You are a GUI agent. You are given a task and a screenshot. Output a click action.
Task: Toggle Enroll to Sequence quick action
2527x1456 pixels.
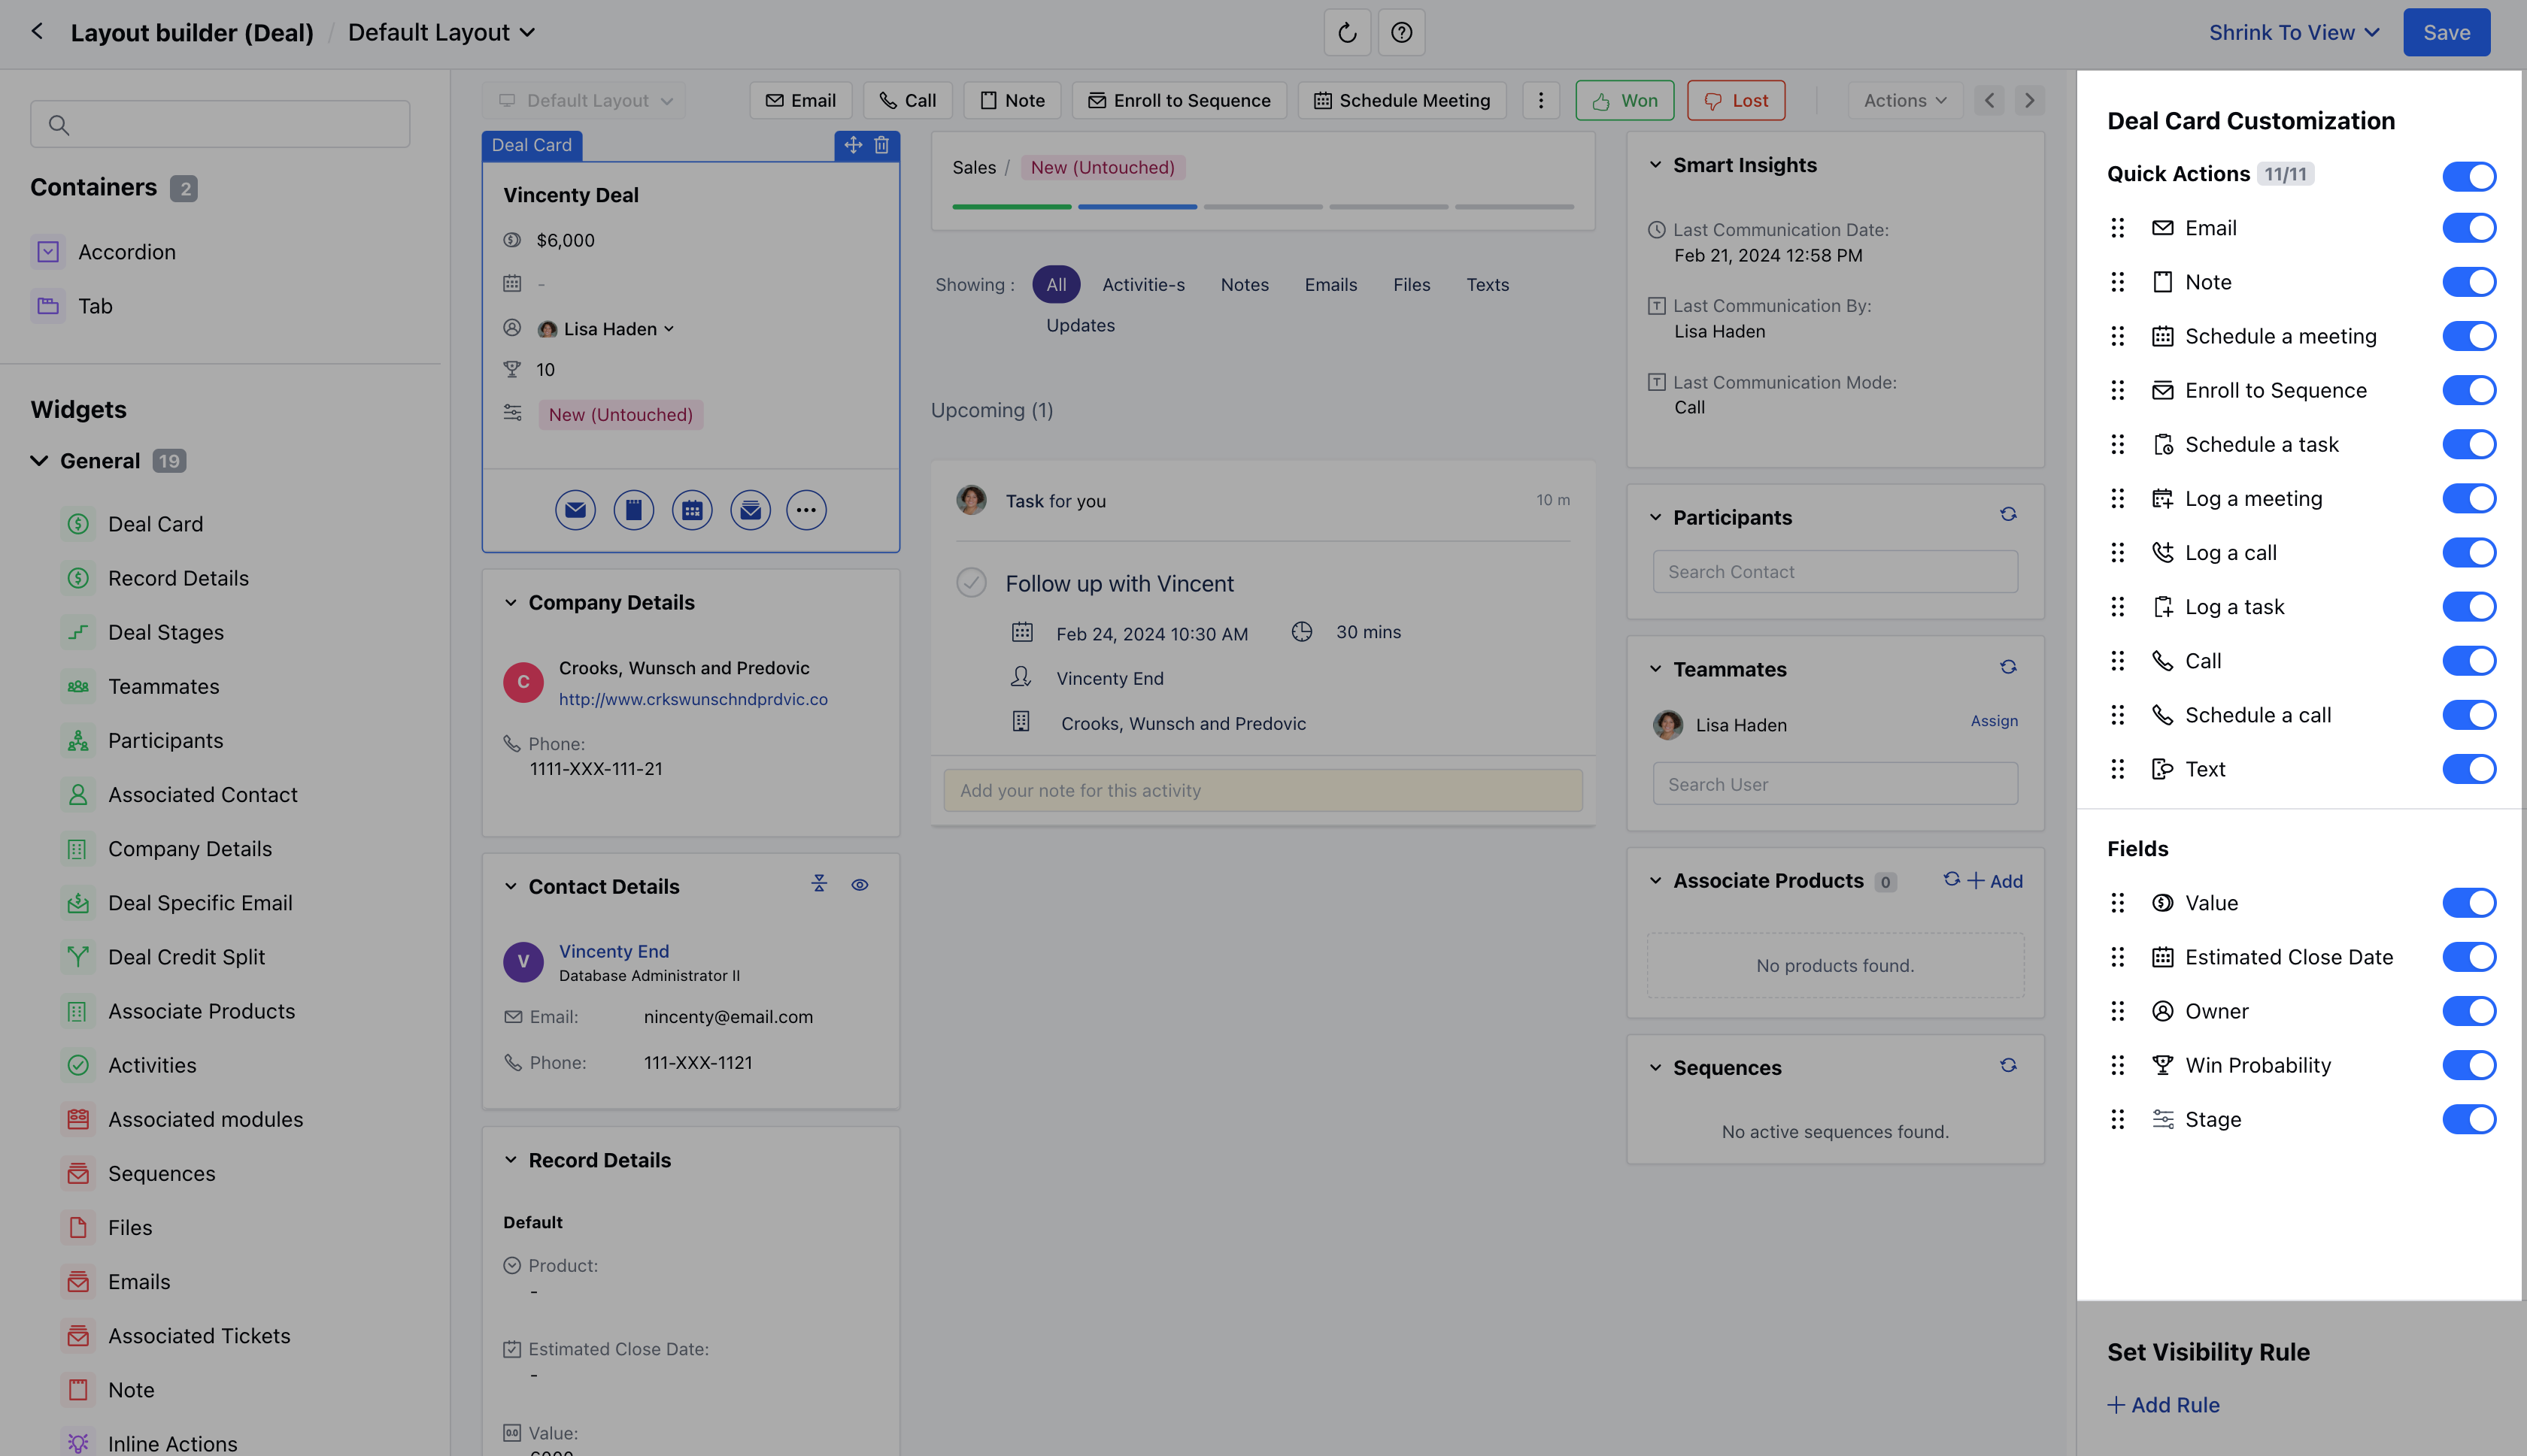pyautogui.click(x=2469, y=390)
